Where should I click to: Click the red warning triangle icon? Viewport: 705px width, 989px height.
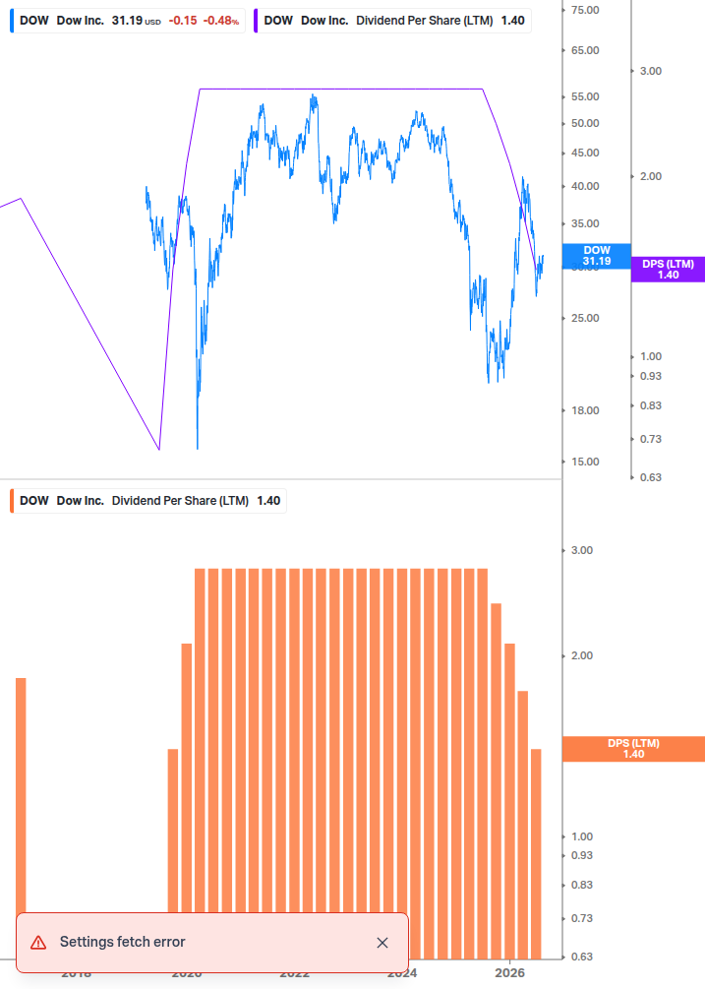tap(38, 943)
